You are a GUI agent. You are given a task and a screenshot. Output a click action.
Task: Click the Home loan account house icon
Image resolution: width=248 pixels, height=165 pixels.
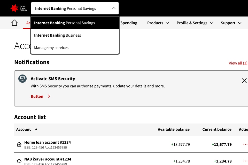19,145
